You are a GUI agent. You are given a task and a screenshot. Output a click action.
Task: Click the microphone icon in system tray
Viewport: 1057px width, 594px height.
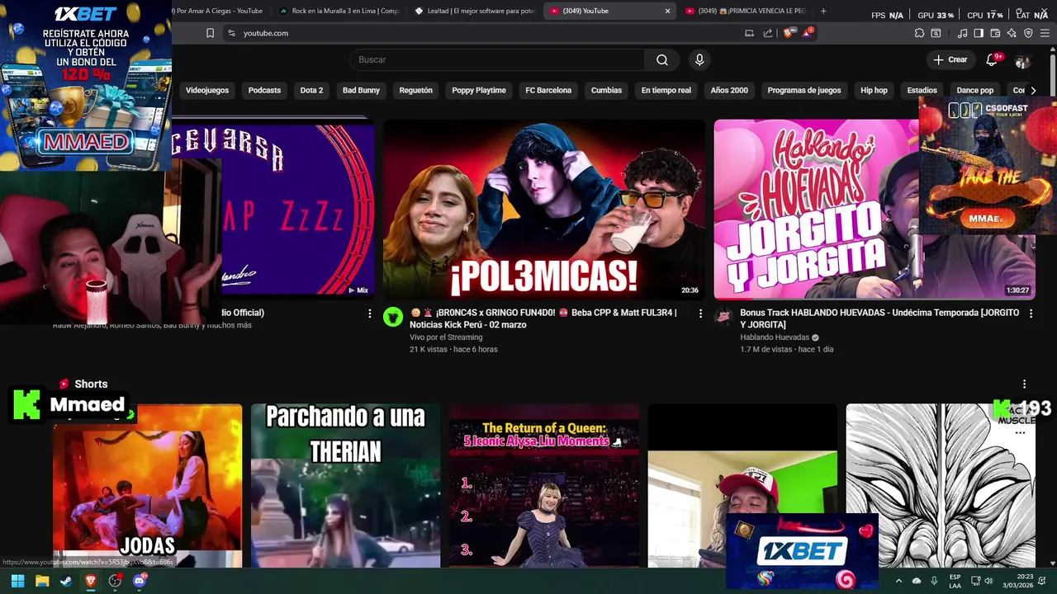point(934,581)
